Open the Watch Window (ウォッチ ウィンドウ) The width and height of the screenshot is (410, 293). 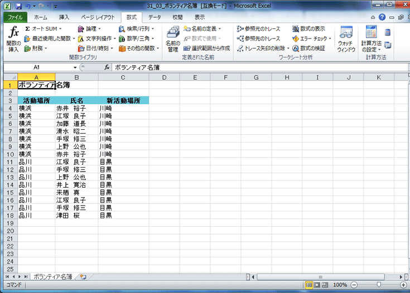pos(346,39)
